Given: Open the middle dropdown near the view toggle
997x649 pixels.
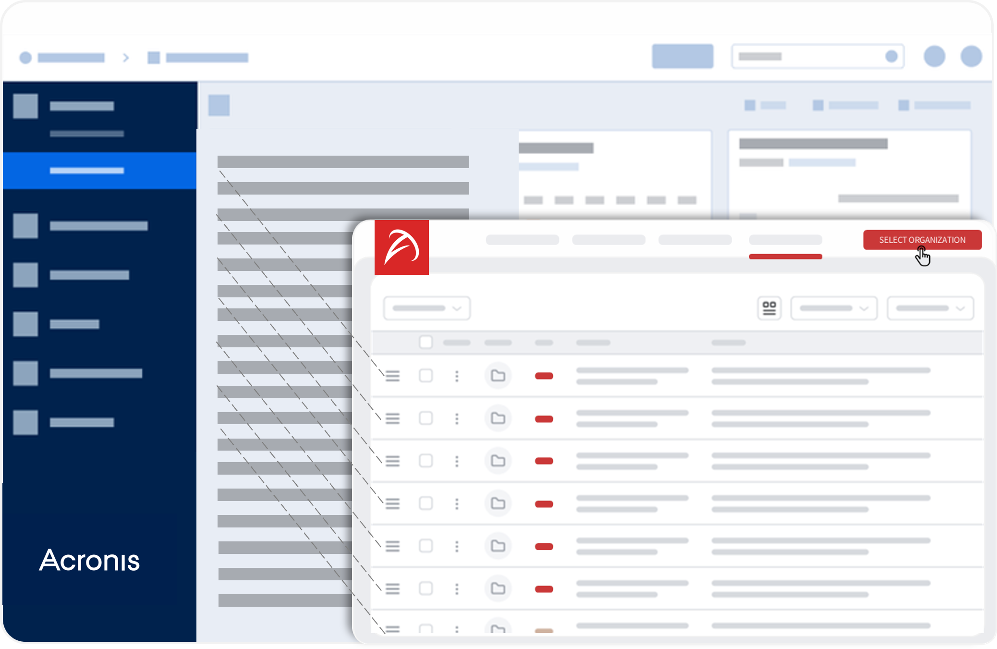Looking at the screenshot, I should point(834,308).
